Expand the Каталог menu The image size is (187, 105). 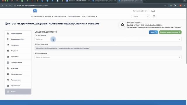tap(49, 16)
